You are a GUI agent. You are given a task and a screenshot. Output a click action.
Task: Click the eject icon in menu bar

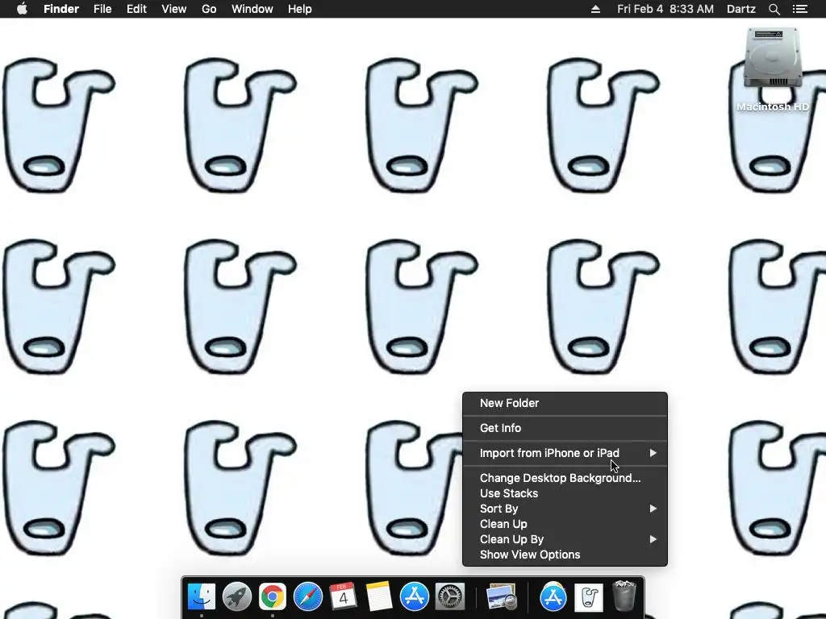coord(595,9)
